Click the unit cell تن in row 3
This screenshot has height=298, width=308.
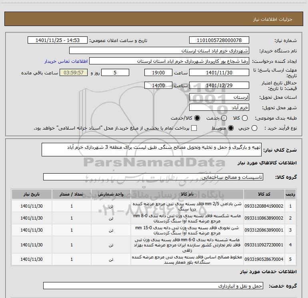tap(111, 230)
